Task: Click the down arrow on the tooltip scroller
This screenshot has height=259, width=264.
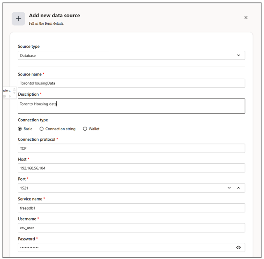Action: click(x=14, y=92)
